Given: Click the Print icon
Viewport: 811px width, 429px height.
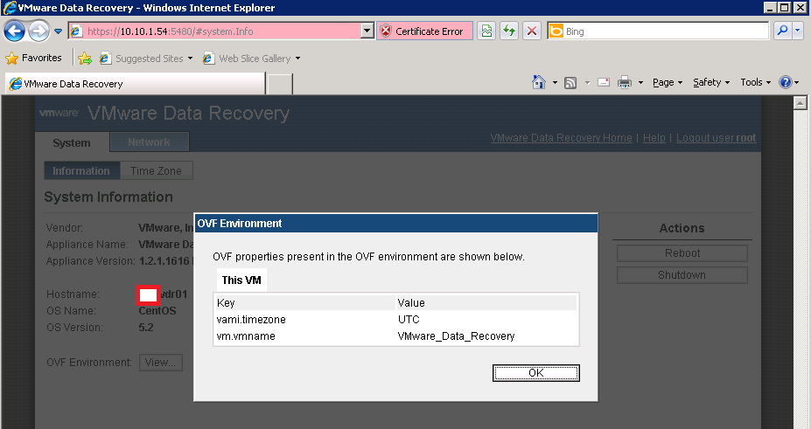Looking at the screenshot, I should tap(625, 82).
